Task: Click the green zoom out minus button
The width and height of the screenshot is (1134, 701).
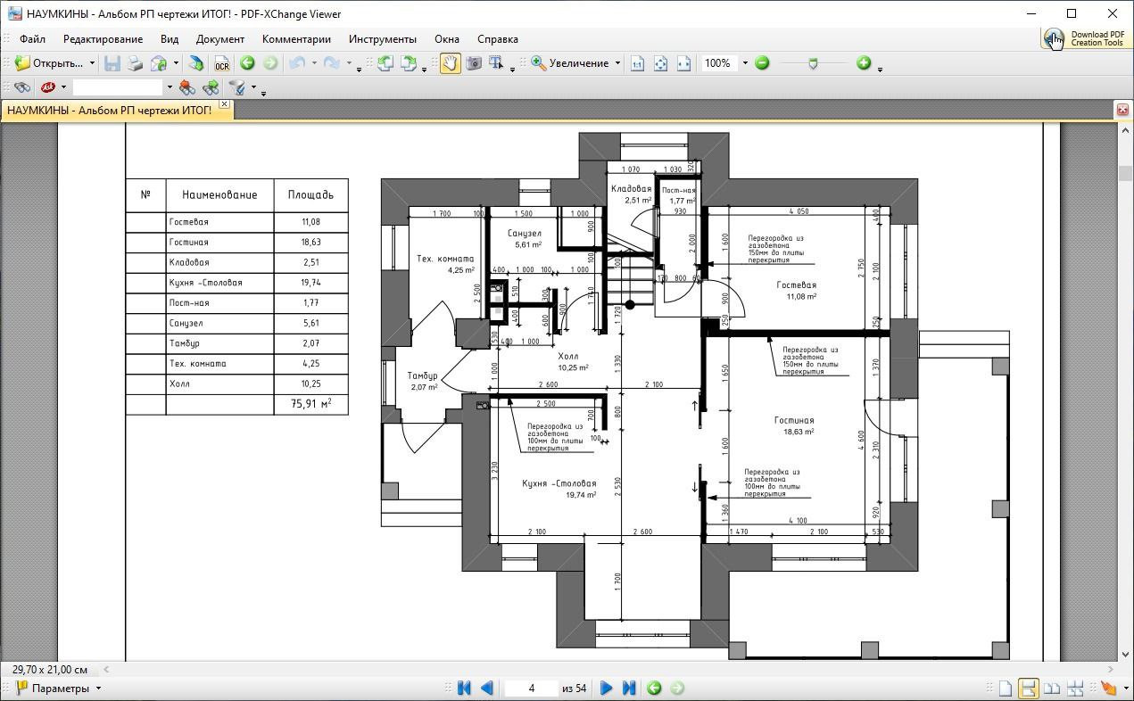Action: tap(762, 63)
